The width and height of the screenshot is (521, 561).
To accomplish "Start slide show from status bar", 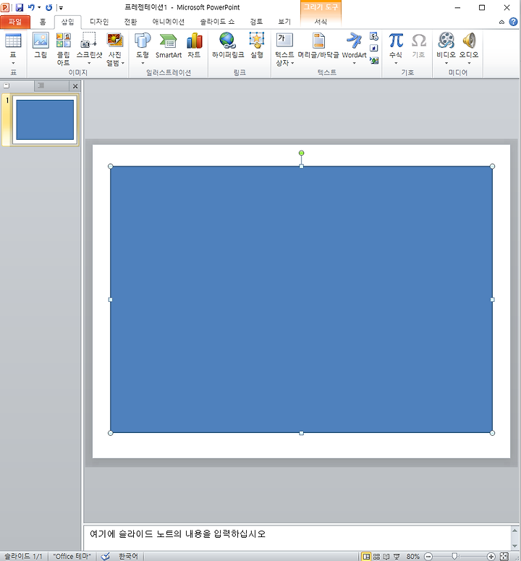I will click(397, 557).
